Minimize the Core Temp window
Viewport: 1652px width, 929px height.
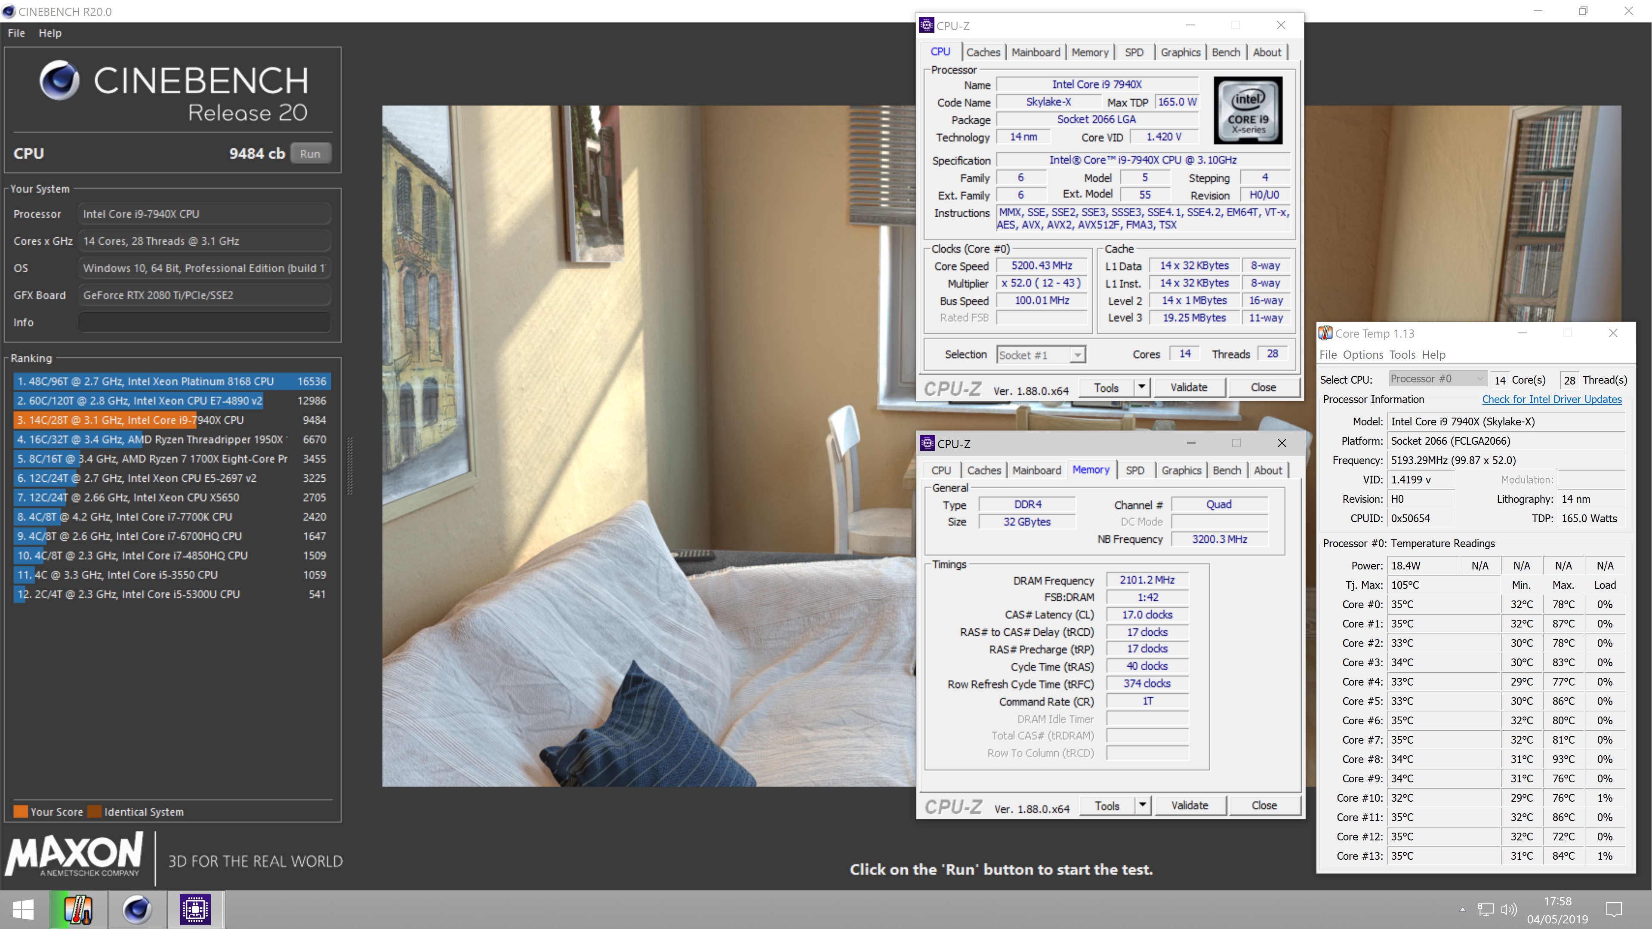1523,333
